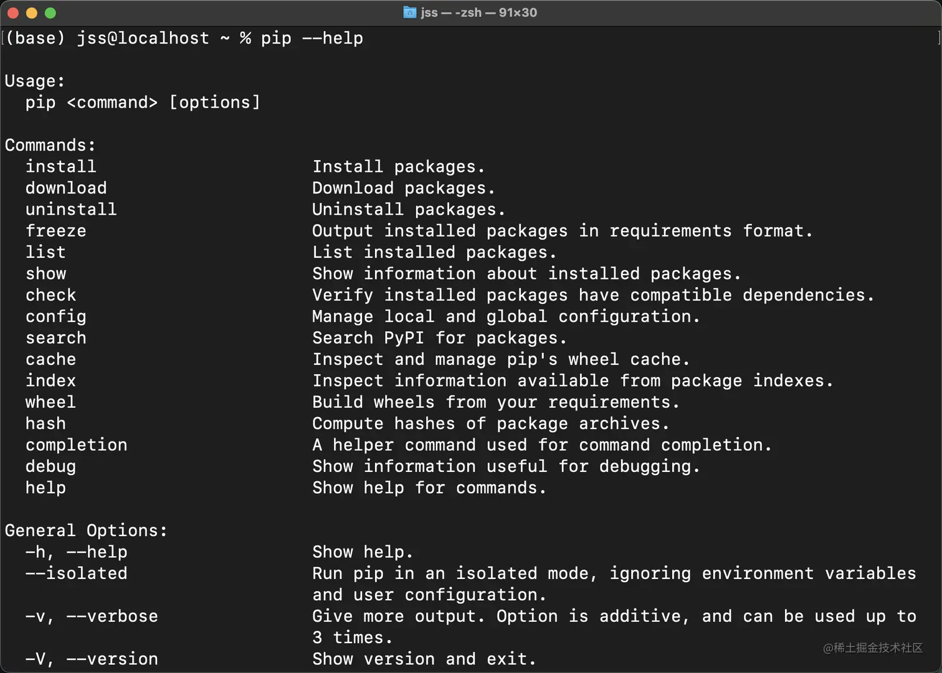Click the 'wheel' command name
This screenshot has width=942, height=673.
(x=50, y=402)
